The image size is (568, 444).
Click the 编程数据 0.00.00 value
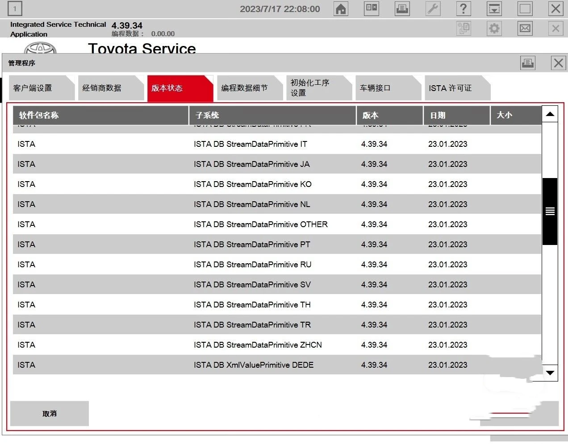[163, 34]
